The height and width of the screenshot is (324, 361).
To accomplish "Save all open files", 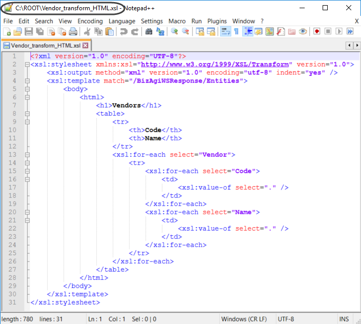I will pos(40,32).
